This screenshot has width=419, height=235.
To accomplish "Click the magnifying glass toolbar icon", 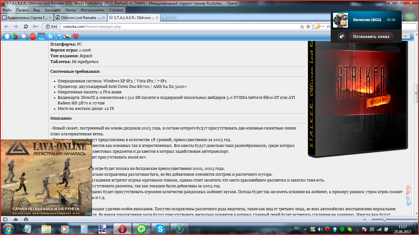I will (x=24, y=36).
